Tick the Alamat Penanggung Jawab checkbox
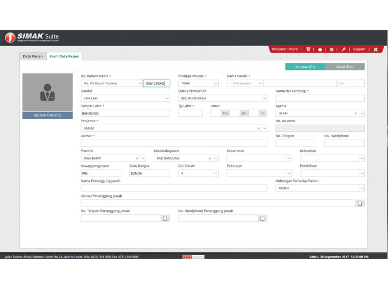 [x=360, y=204]
